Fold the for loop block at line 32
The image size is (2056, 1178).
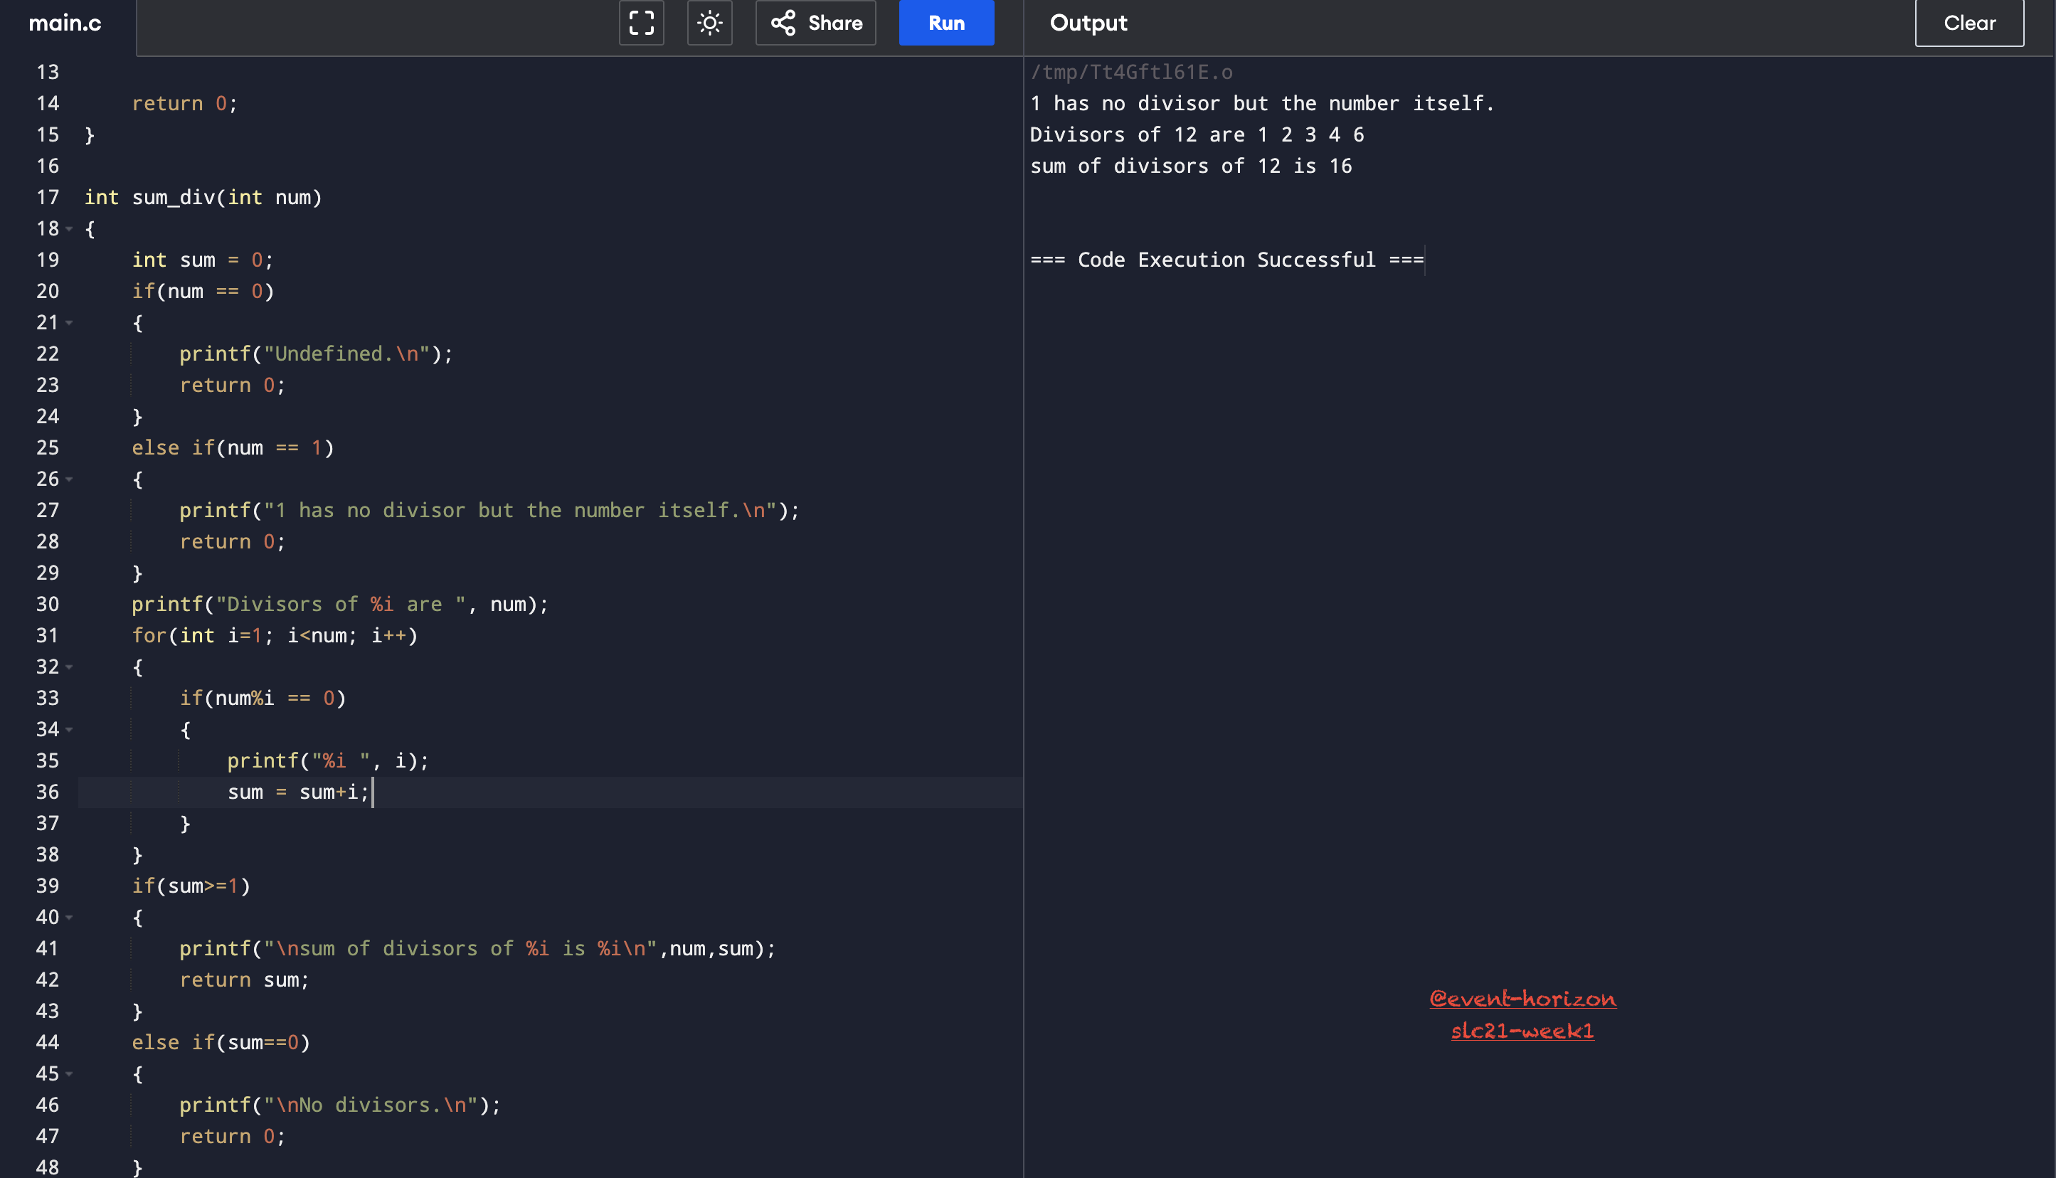[x=70, y=667]
